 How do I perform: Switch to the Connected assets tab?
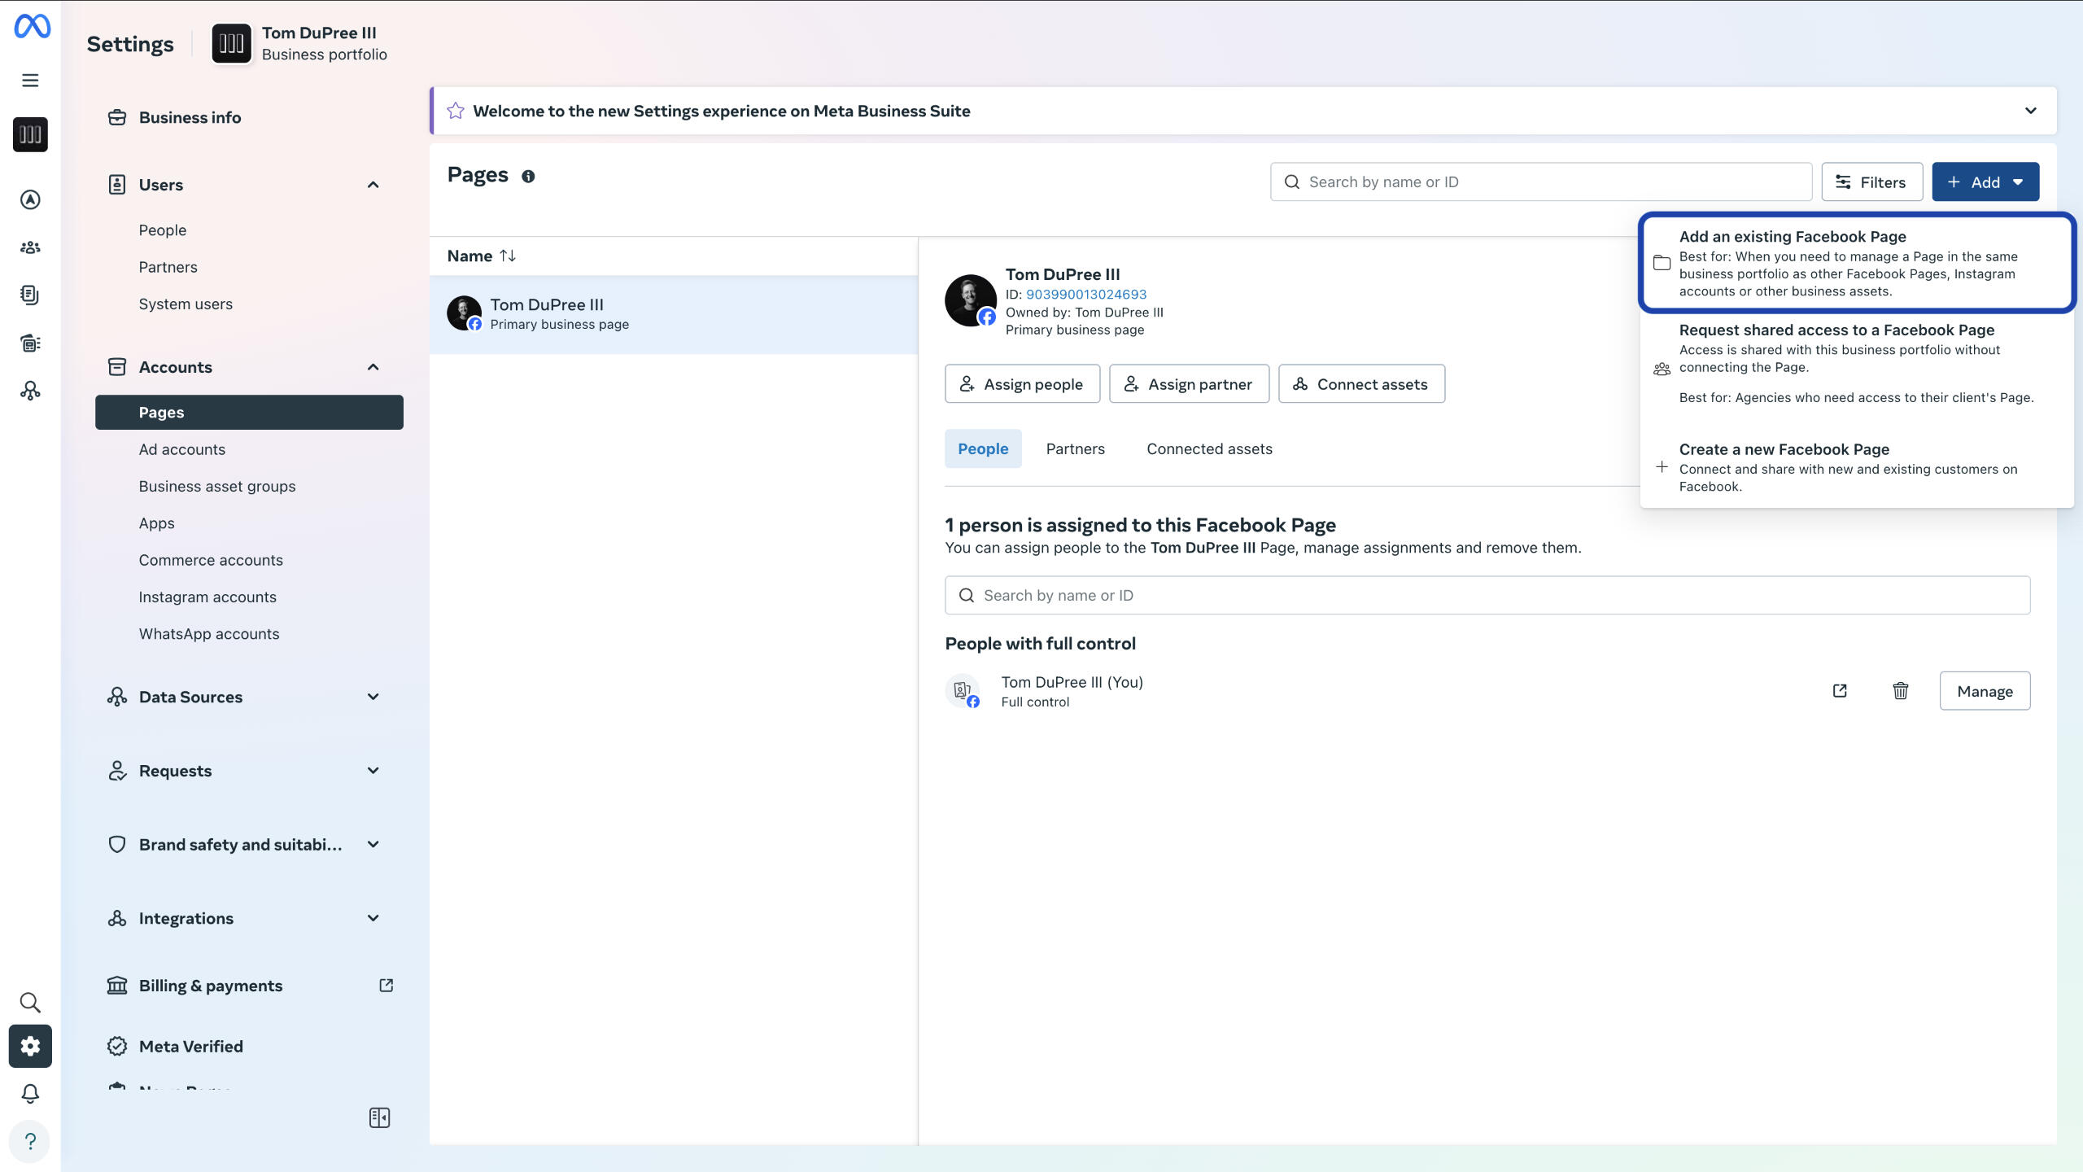pyautogui.click(x=1209, y=449)
